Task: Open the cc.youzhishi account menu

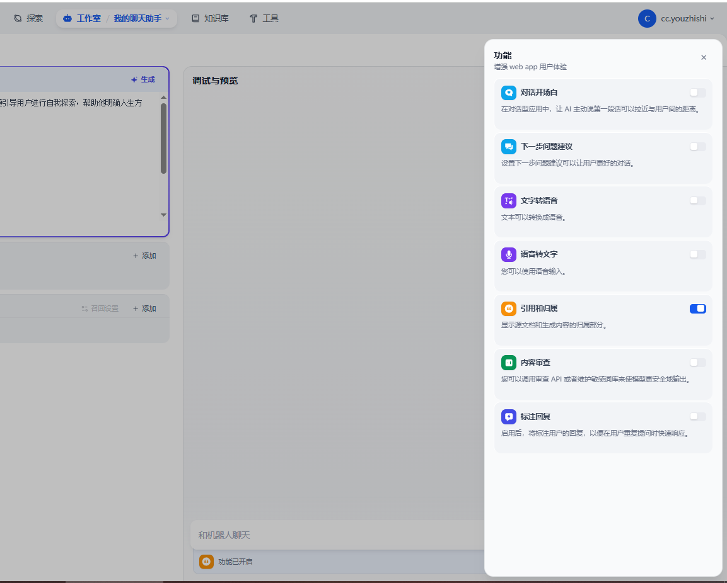Action: click(x=677, y=19)
